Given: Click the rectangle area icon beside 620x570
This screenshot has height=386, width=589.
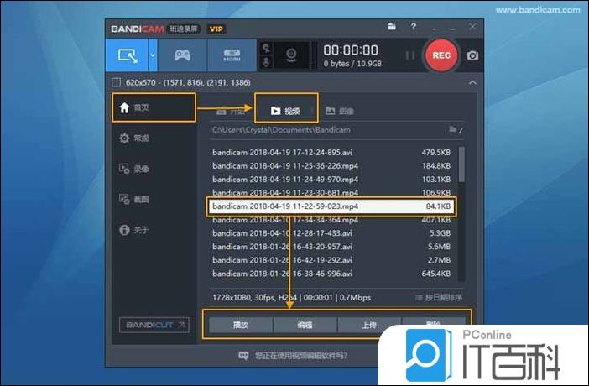Looking at the screenshot, I should pyautogui.click(x=117, y=82).
